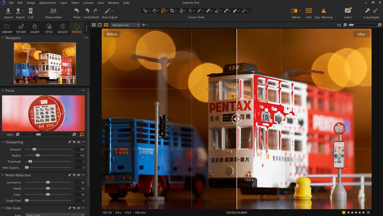
Task: Open the add layer plus dropdown
Action: coord(145,25)
